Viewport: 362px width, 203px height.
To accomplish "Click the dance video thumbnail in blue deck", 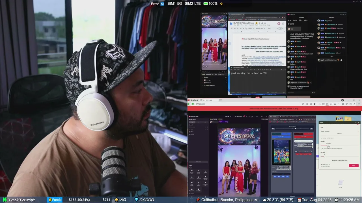I will tap(281, 152).
